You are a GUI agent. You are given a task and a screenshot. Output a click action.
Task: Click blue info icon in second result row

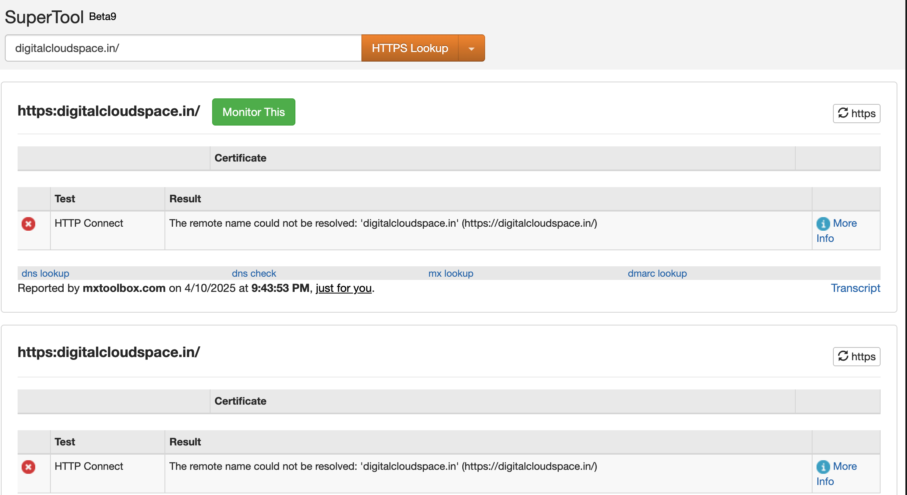coord(823,467)
